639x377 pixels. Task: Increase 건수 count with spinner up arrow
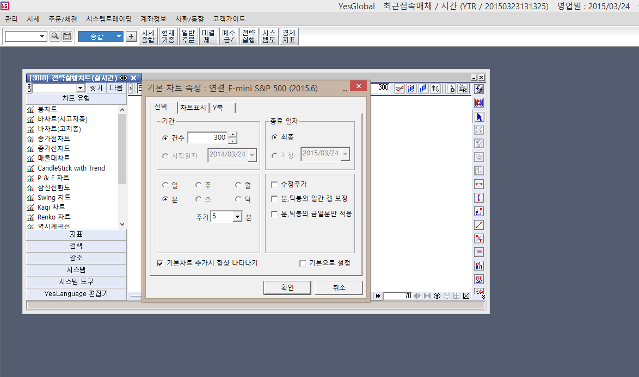pos(232,135)
